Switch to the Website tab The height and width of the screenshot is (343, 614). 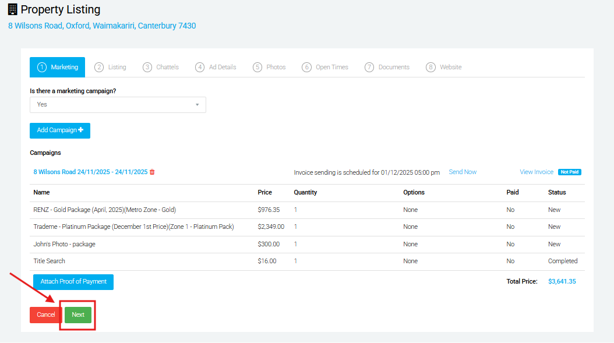(x=444, y=68)
